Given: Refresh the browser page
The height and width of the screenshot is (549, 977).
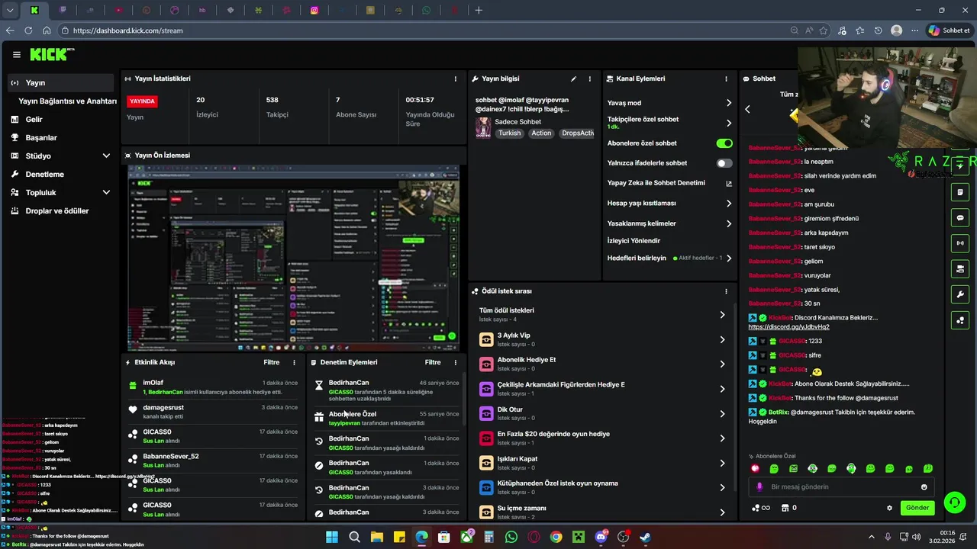Looking at the screenshot, I should pyautogui.click(x=28, y=30).
